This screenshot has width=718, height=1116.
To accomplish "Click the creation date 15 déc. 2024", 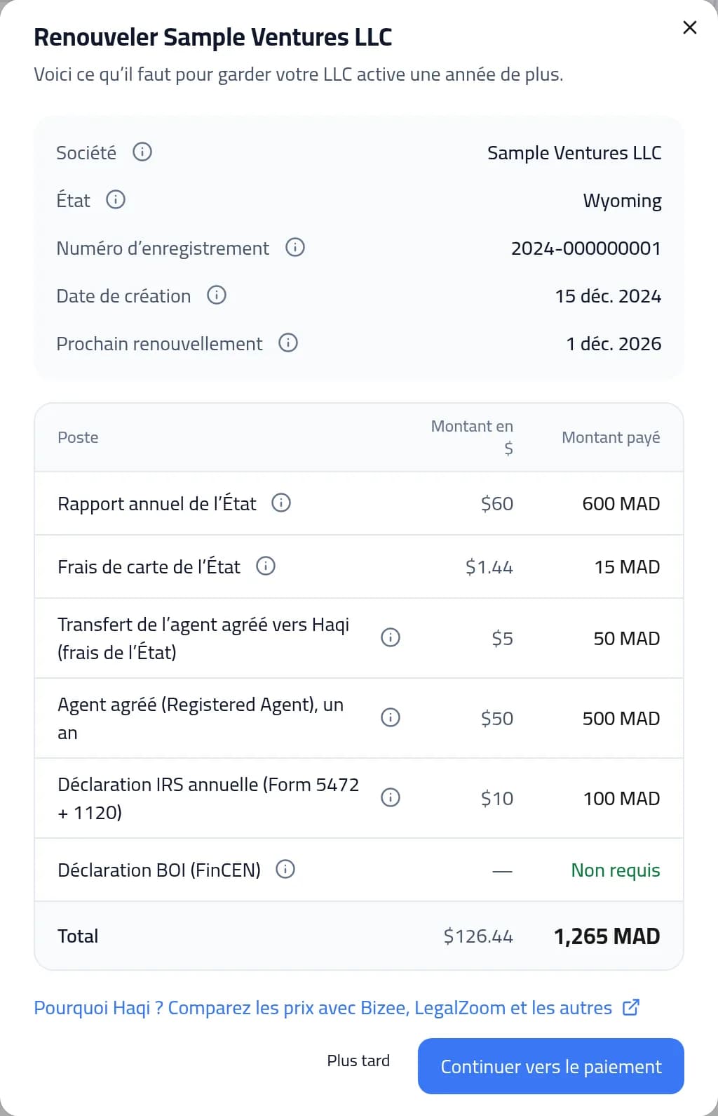I will point(608,296).
